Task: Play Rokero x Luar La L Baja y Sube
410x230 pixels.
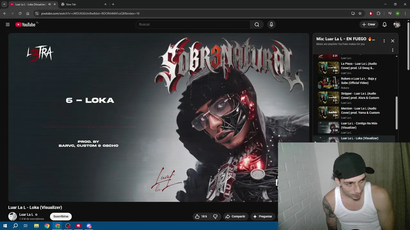Action: [354, 83]
